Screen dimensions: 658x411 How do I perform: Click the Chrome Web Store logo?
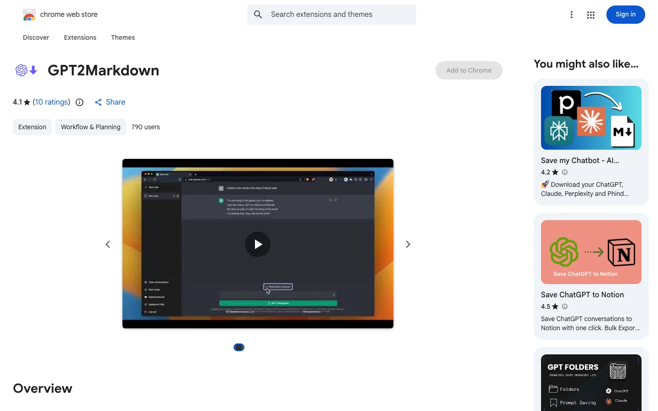tap(29, 15)
